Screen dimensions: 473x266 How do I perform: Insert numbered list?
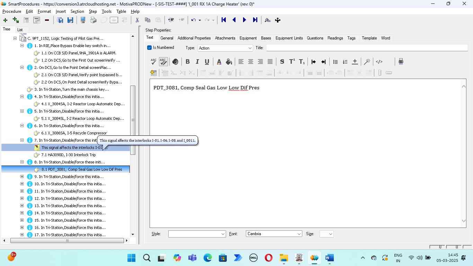pyautogui.click(x=345, y=62)
